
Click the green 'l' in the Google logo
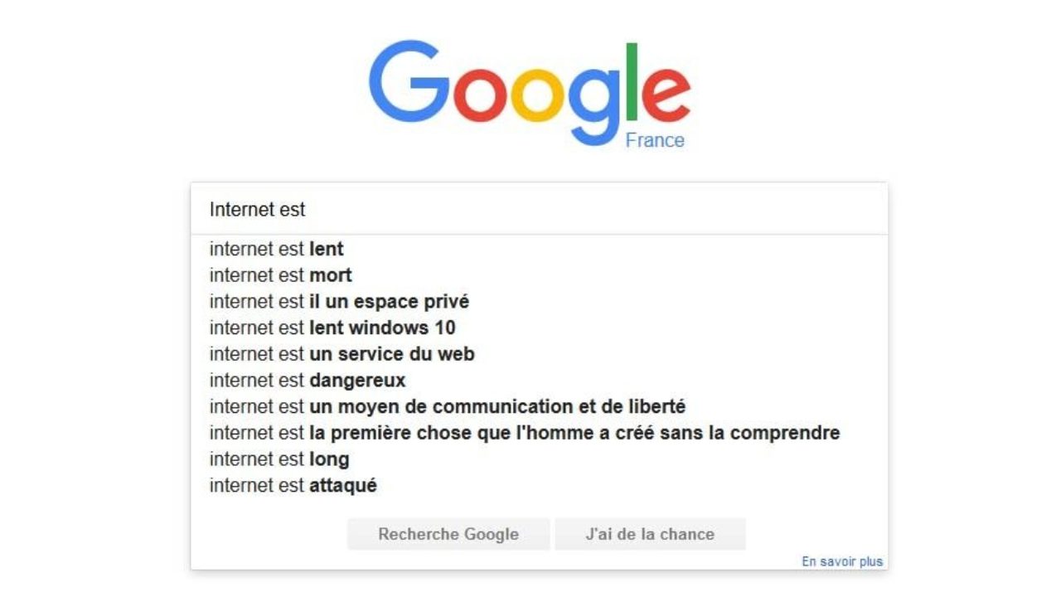632,81
